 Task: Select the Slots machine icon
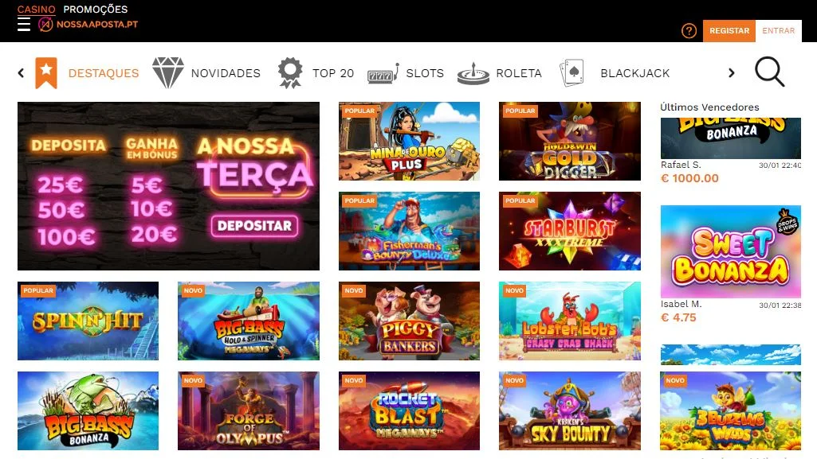click(383, 74)
